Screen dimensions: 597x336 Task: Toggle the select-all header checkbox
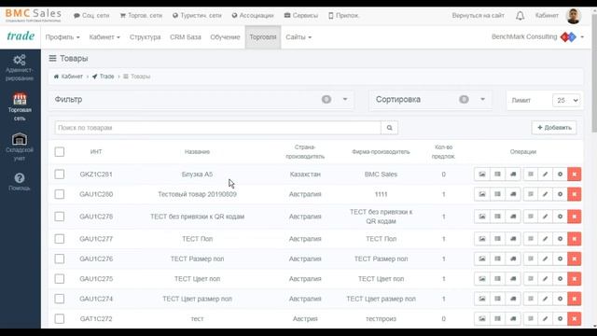(60, 151)
